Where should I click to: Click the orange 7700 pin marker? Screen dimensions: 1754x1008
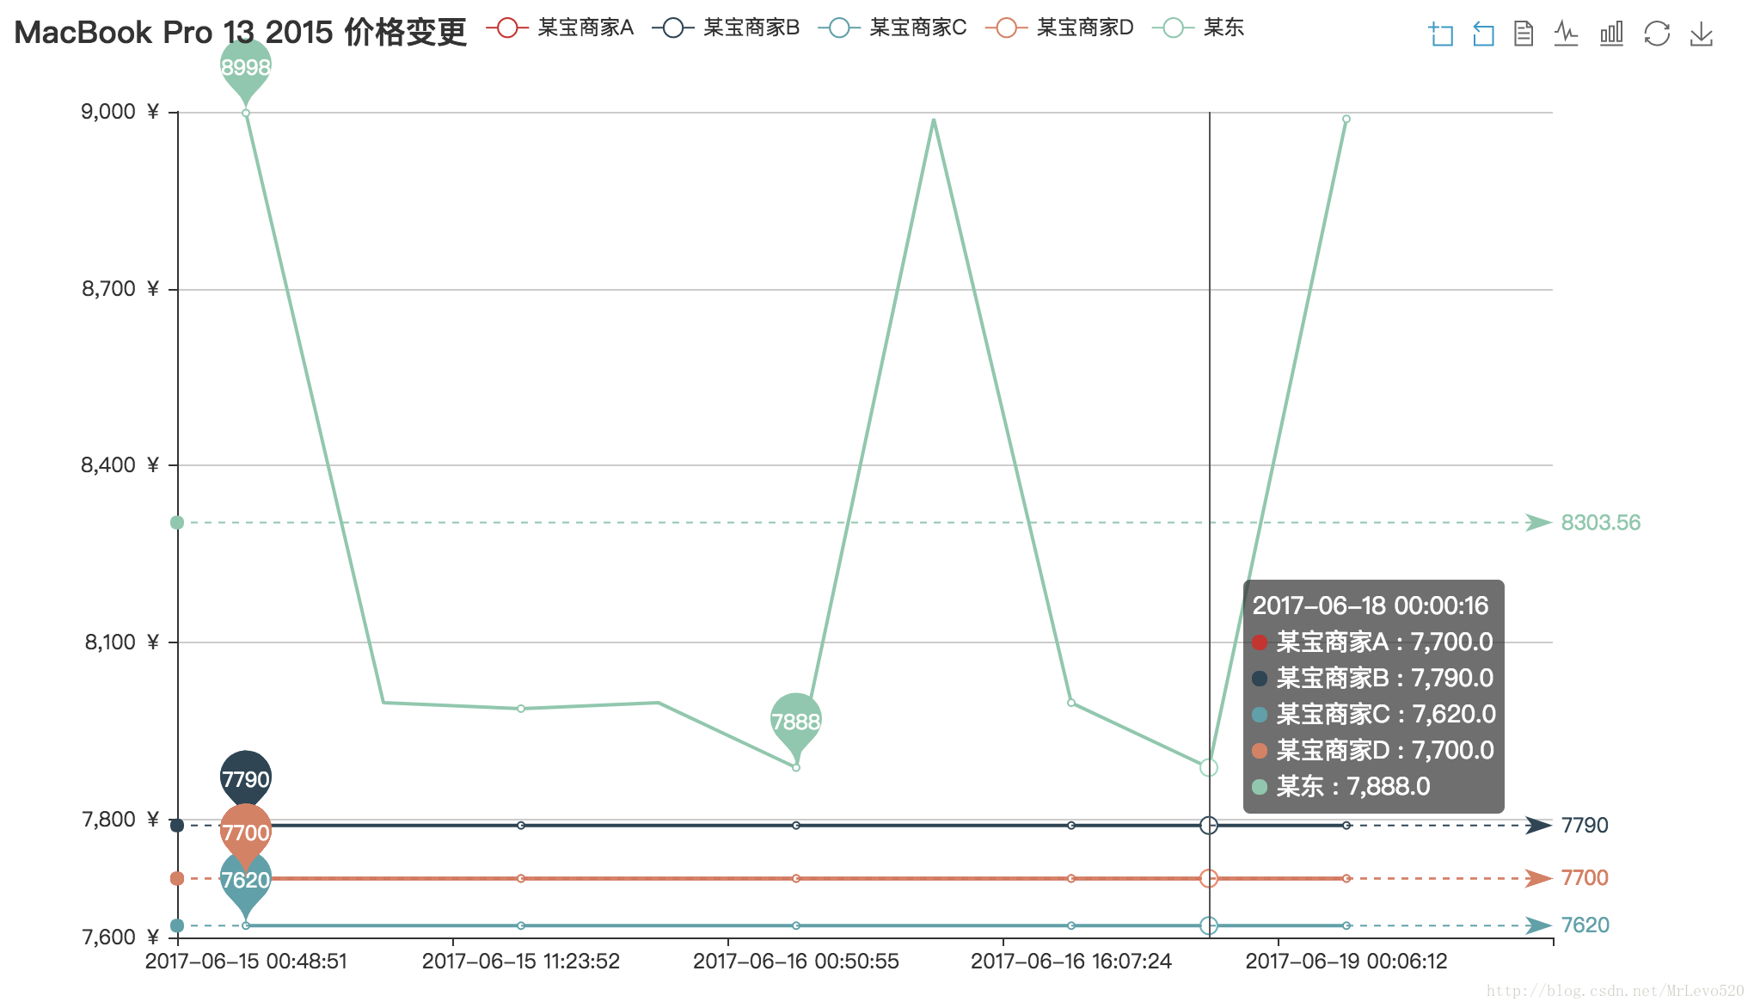point(246,833)
